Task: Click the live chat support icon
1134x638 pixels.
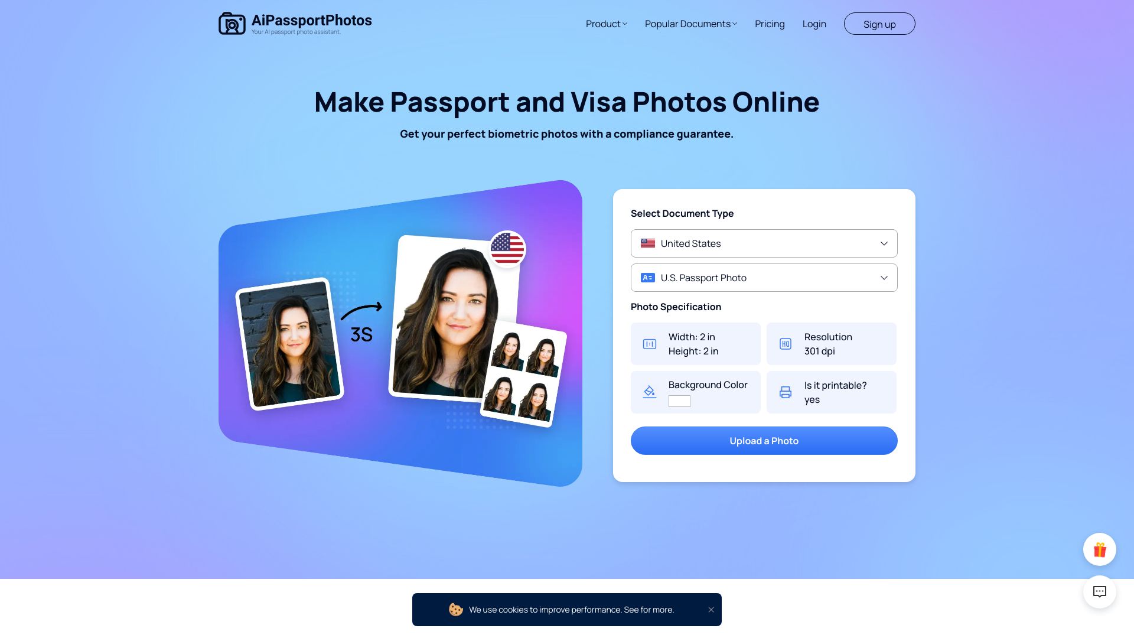Action: (x=1100, y=592)
